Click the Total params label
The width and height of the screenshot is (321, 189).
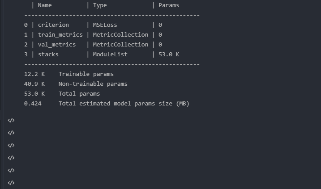pos(79,94)
